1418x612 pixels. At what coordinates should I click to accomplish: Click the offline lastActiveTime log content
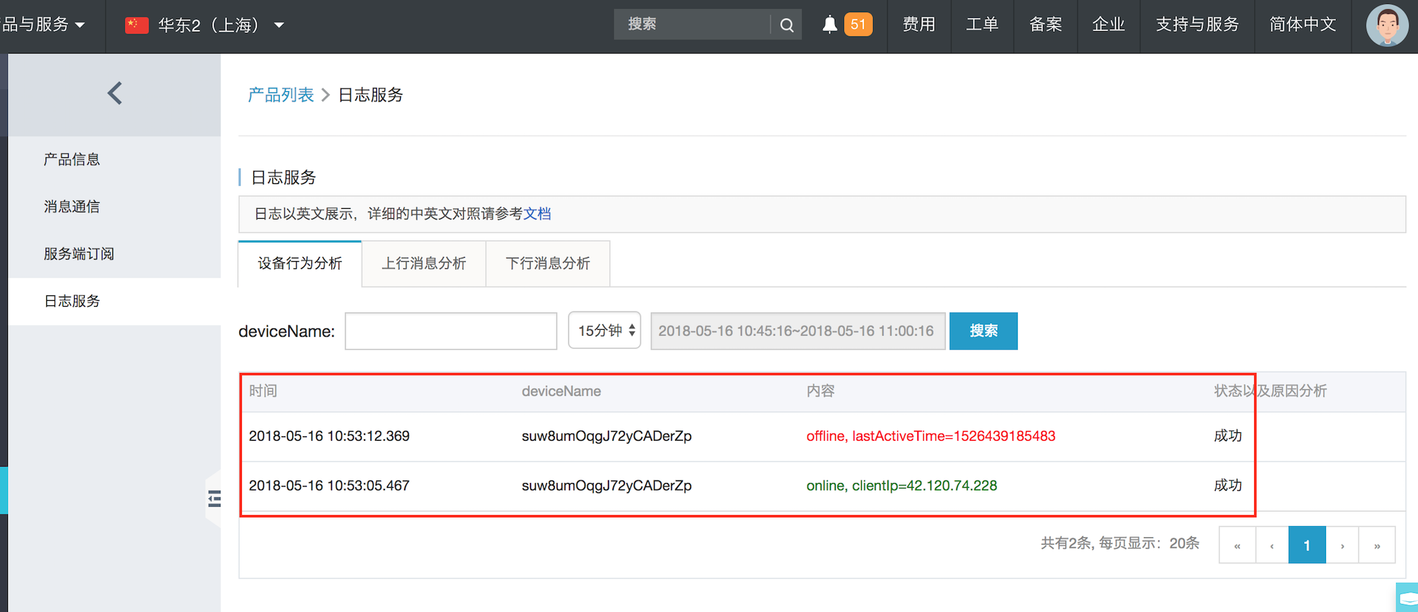click(931, 436)
